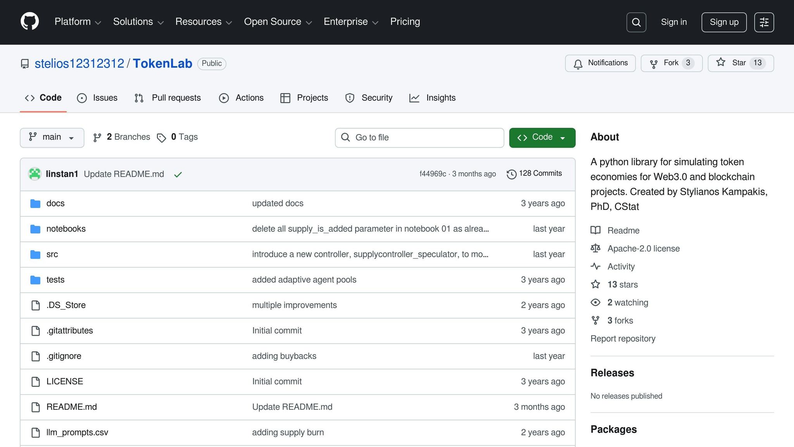The width and height of the screenshot is (794, 447).
Task: Open the 'adding supply burn' commit message
Action: pyautogui.click(x=288, y=433)
